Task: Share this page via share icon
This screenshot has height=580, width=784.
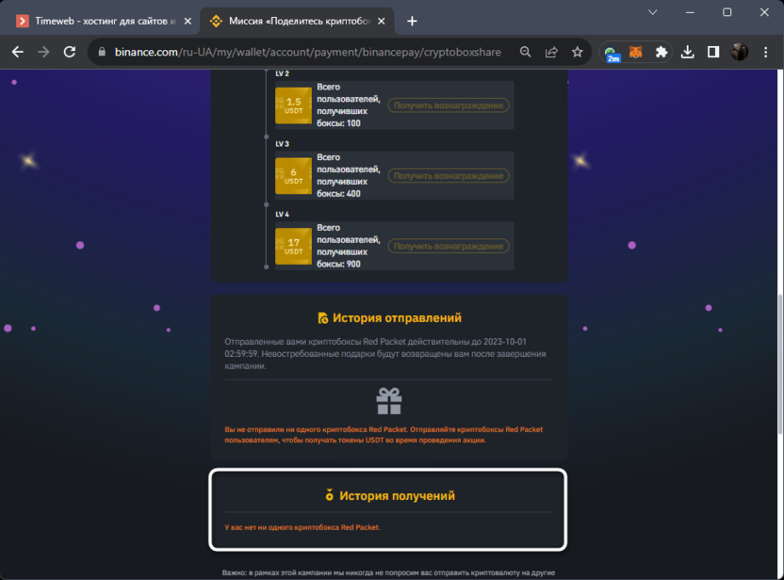Action: [x=551, y=52]
